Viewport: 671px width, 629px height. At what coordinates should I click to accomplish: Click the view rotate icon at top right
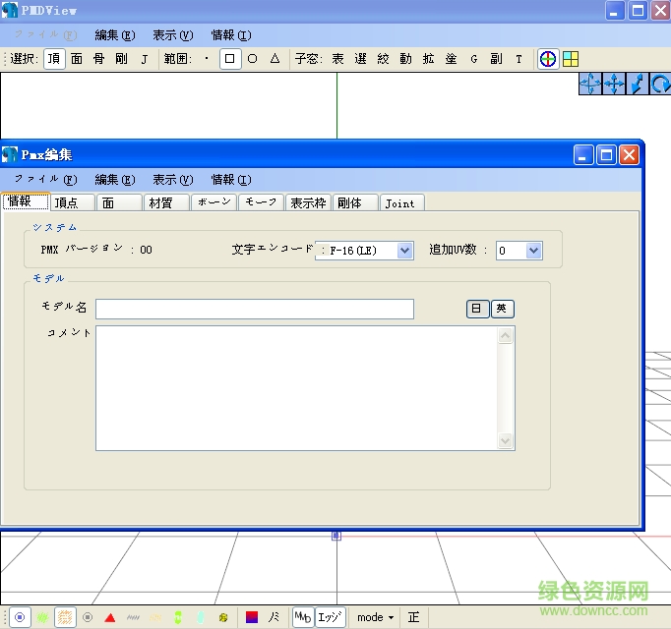click(x=661, y=85)
